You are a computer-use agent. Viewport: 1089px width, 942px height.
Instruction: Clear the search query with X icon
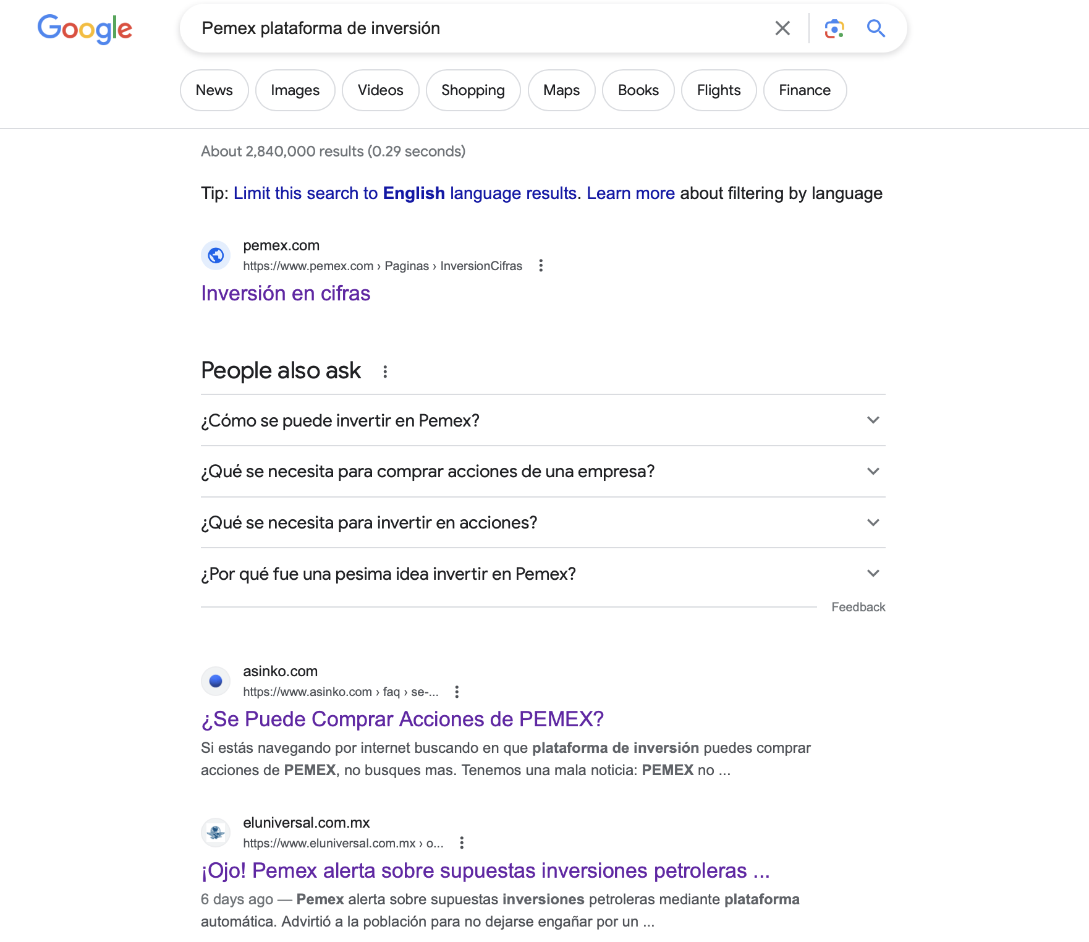click(782, 28)
